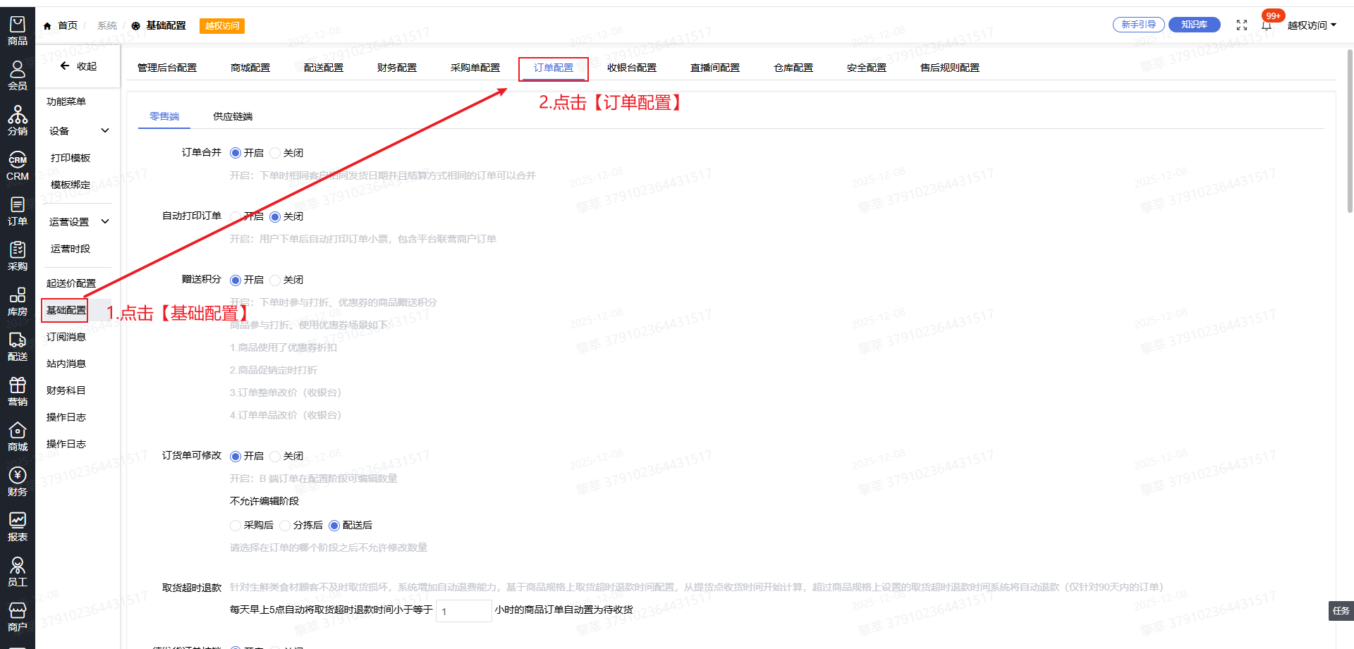
Task: Select 采购后 as non-editable stage
Action: (x=236, y=525)
